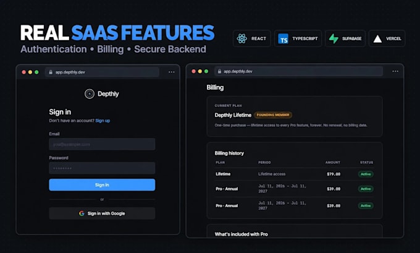
Task: Click the TYPESCRIPT badge label
Action: pyautogui.click(x=305, y=38)
